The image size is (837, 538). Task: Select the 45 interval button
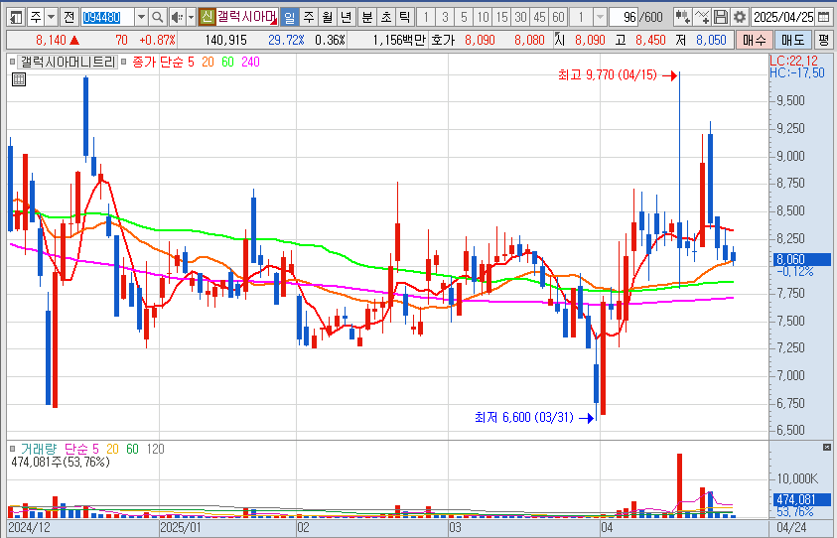(x=539, y=18)
